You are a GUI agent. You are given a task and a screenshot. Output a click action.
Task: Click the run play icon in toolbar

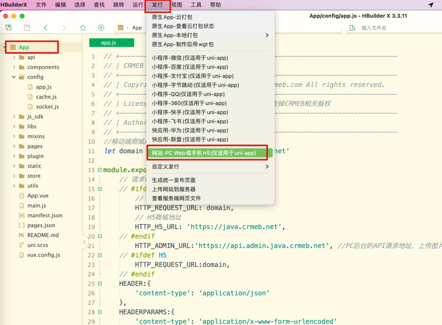(x=101, y=28)
